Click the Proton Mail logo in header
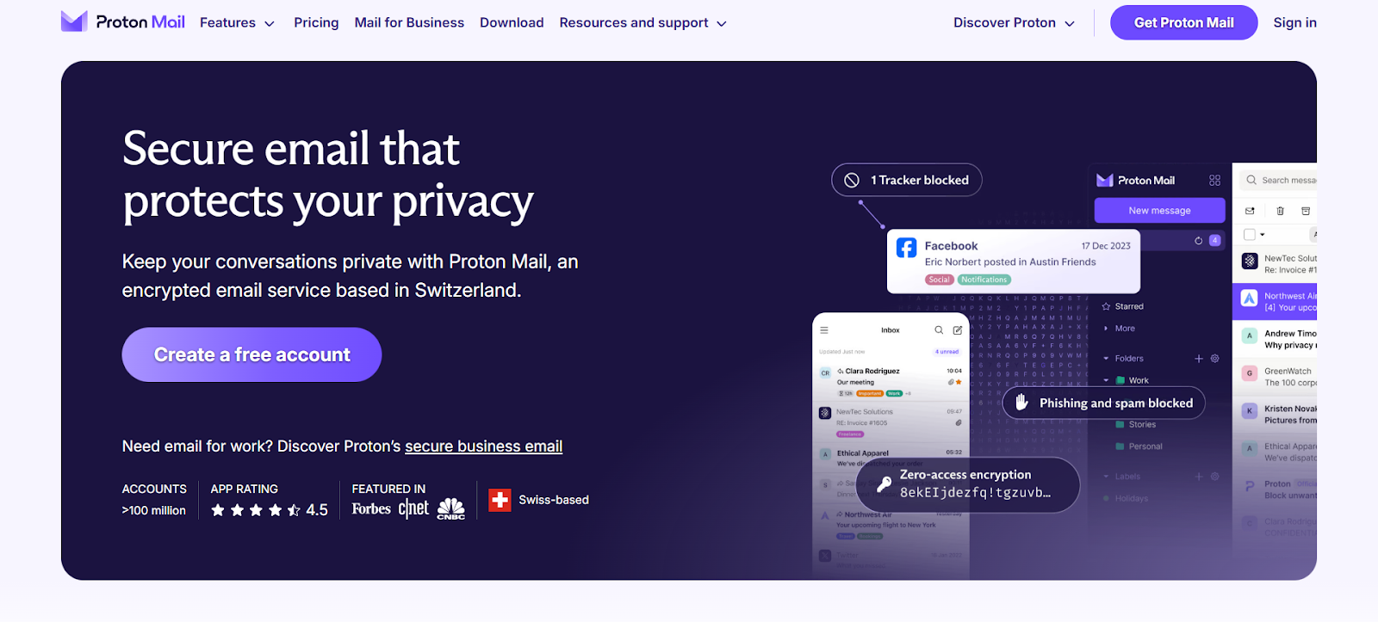 coord(122,22)
